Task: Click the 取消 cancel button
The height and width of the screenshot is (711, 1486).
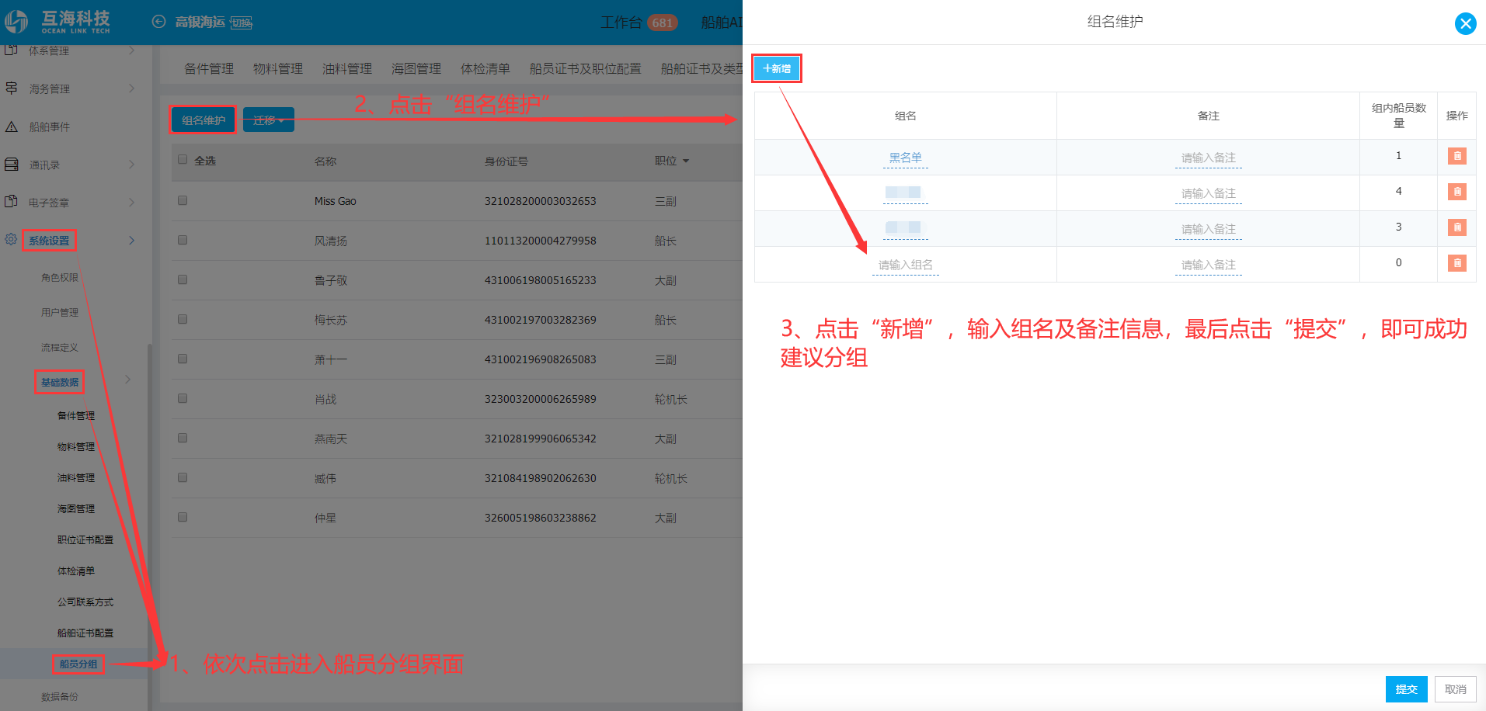Action: pos(1455,689)
